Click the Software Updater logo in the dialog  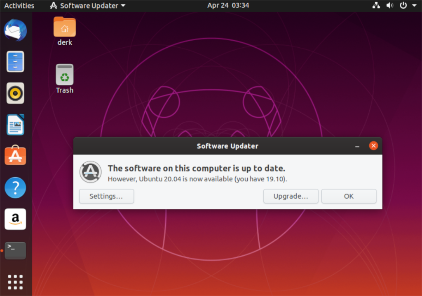pos(90,172)
